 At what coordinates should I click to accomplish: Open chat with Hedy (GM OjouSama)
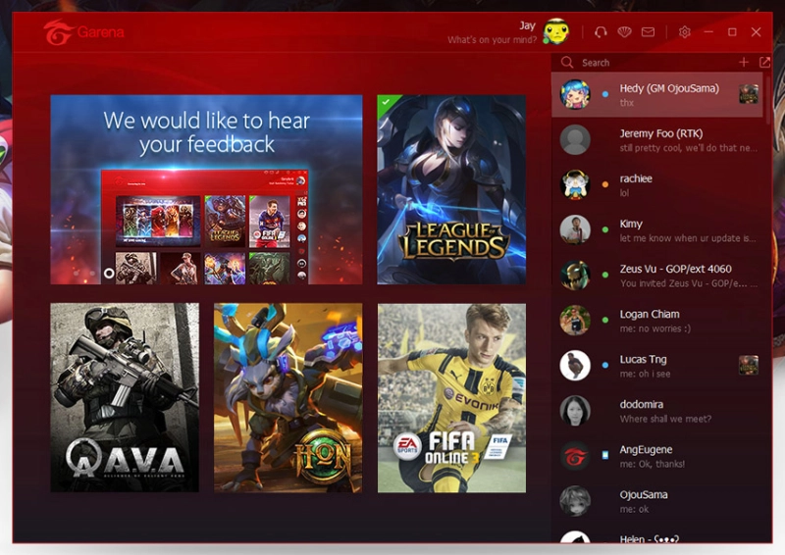pyautogui.click(x=657, y=94)
